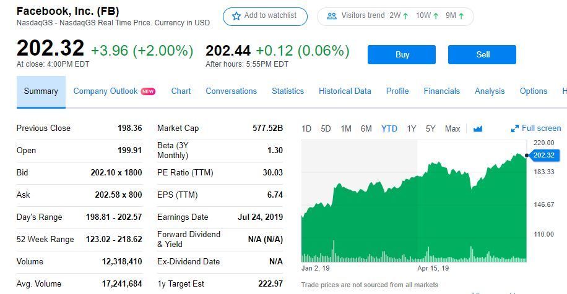Click the 10W up arrow indicator
This screenshot has height=294, width=567.
coord(436,16)
